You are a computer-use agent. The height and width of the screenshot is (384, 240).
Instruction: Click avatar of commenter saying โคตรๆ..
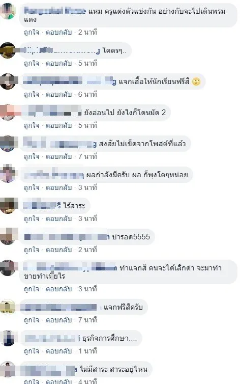tap(8, 50)
